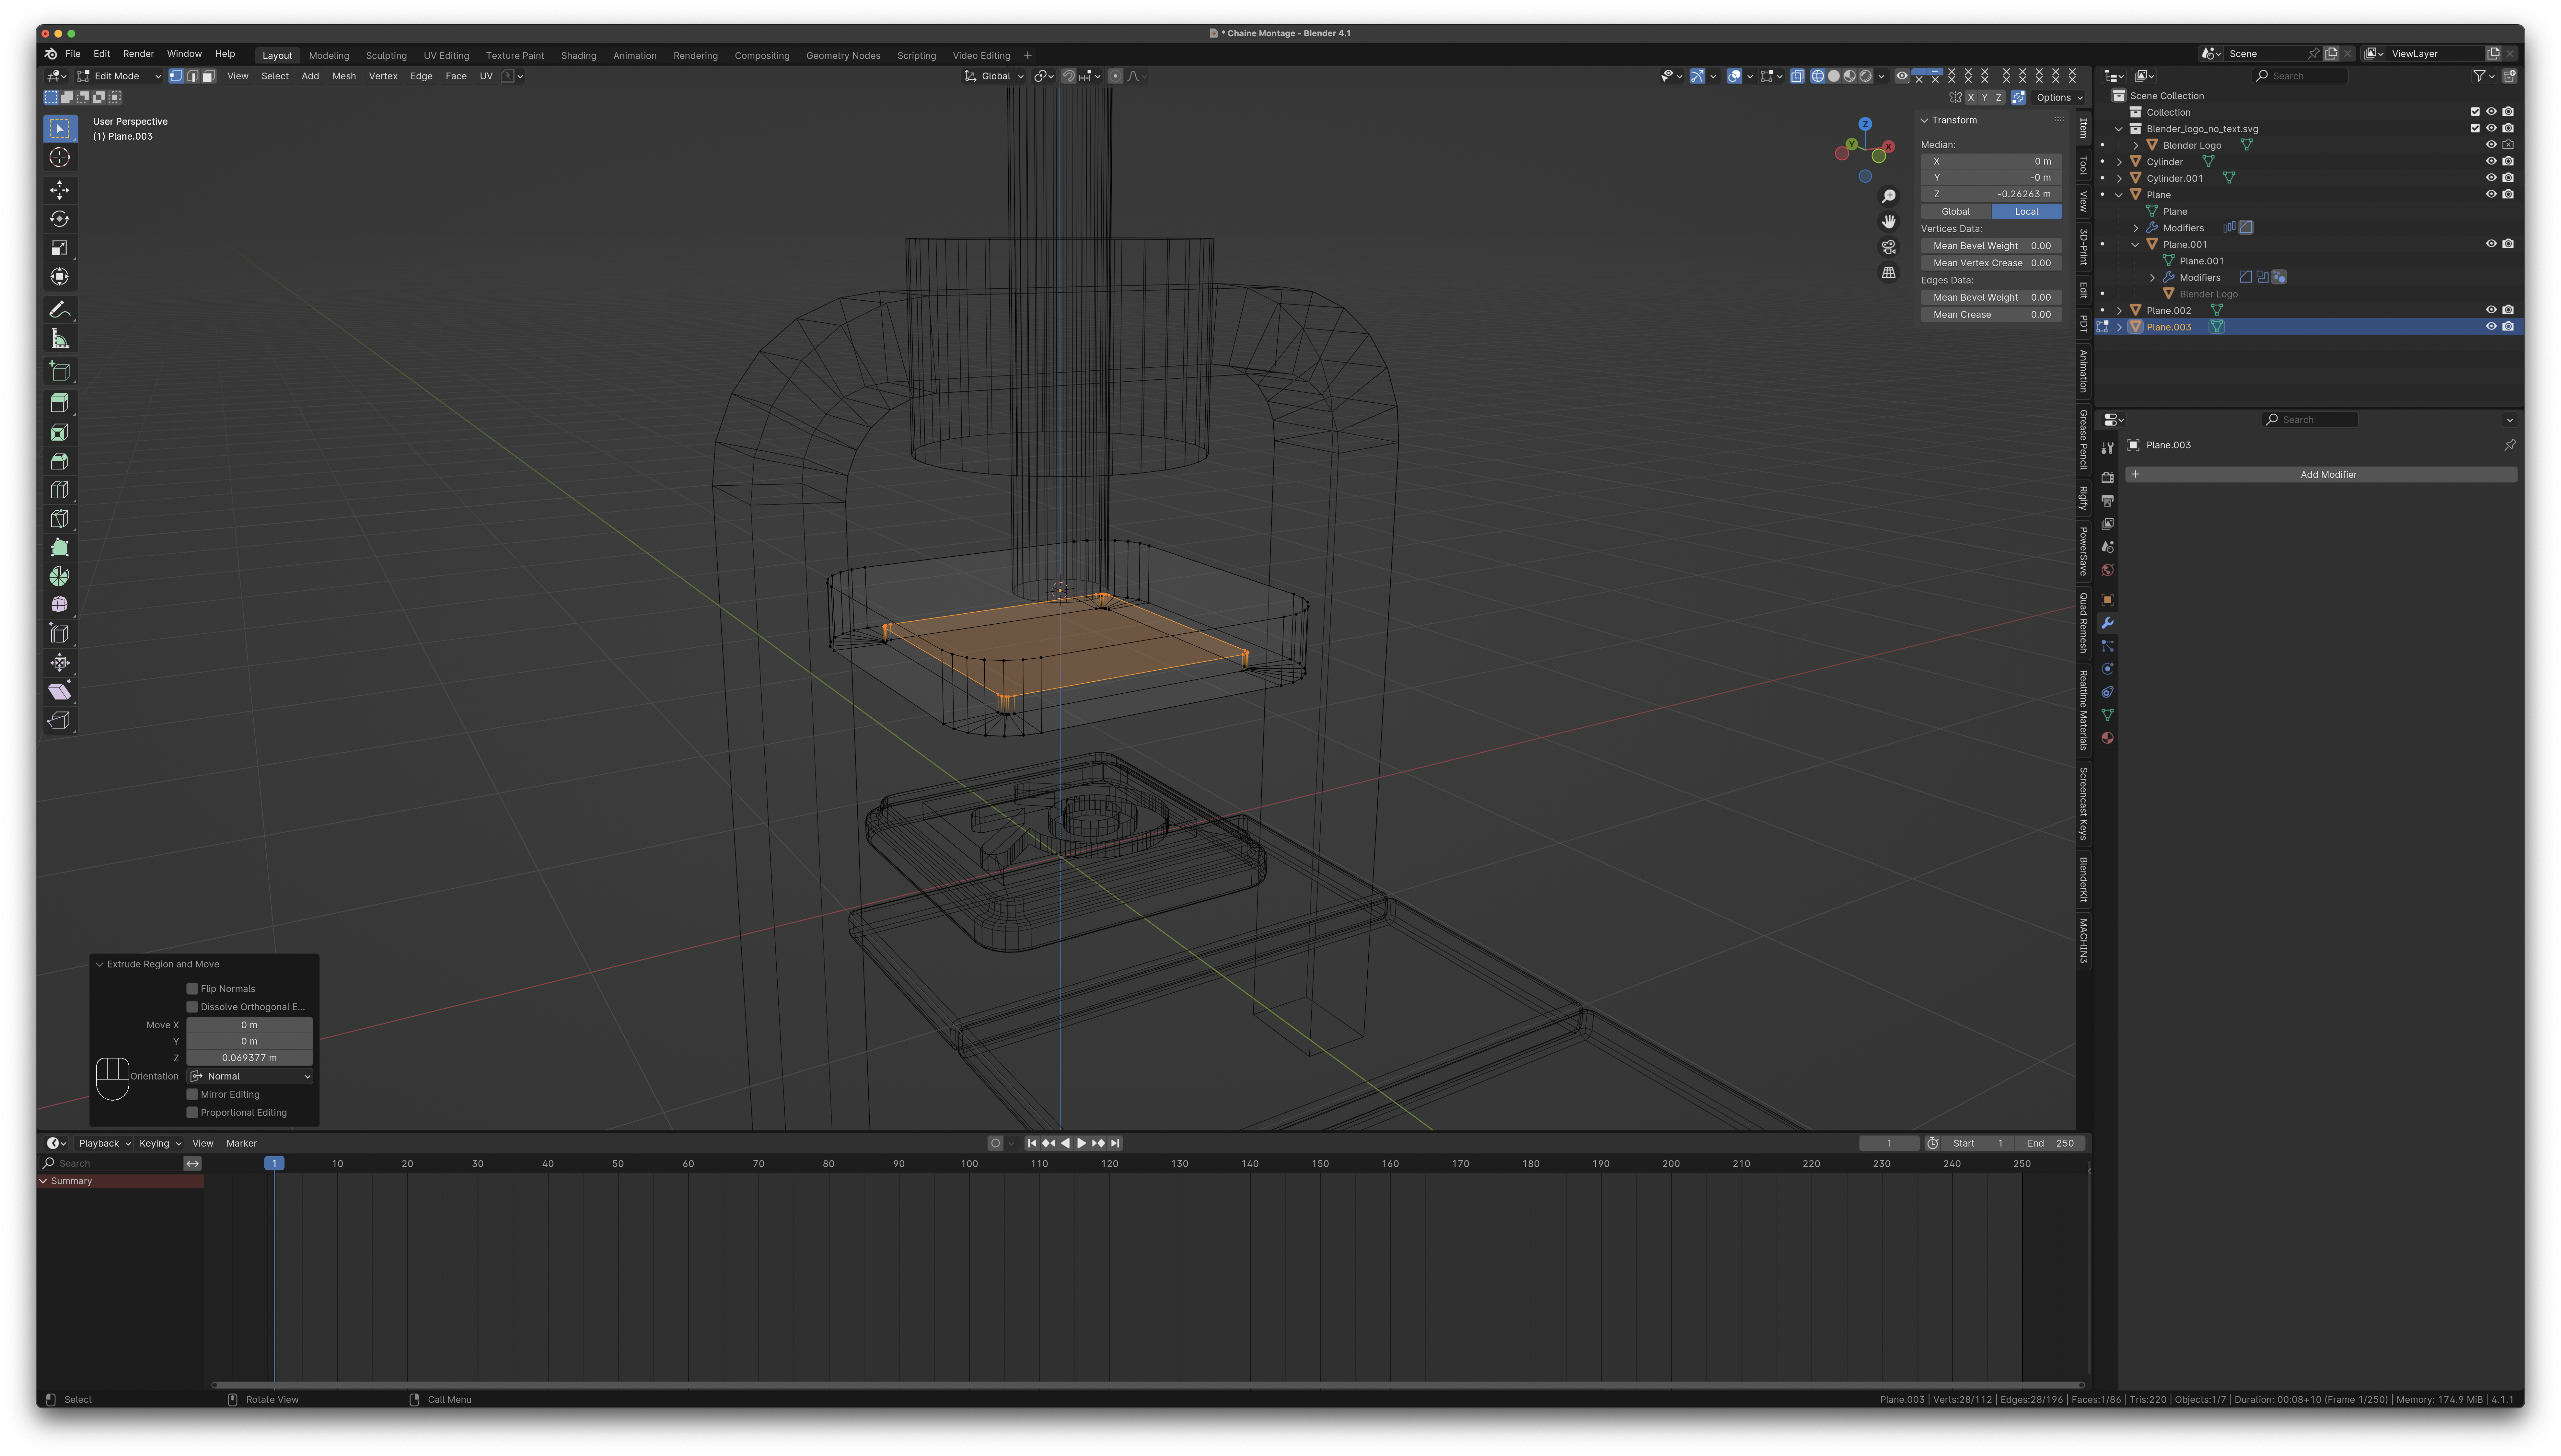The width and height of the screenshot is (2561, 1456).
Task: Activate the Annotate pencil tool
Action: pos(60,310)
